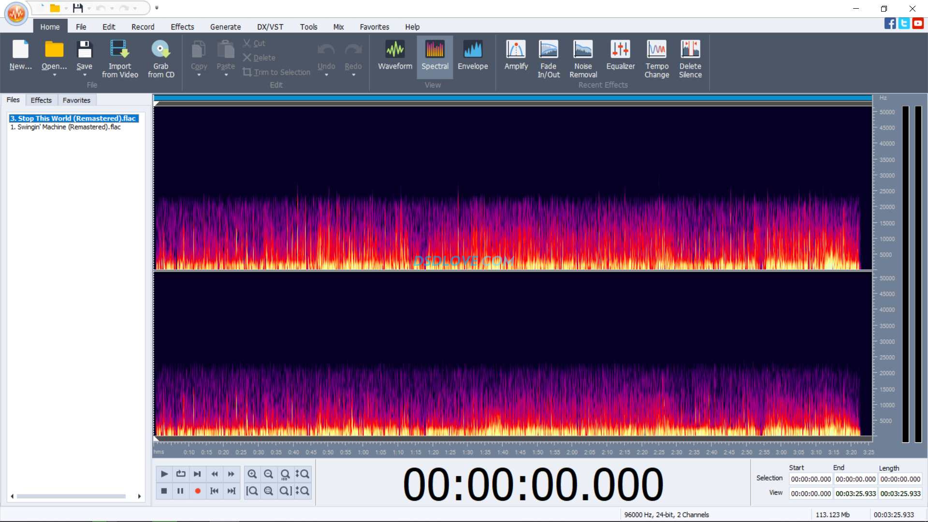Click the Delete Silence effect

tap(690, 59)
